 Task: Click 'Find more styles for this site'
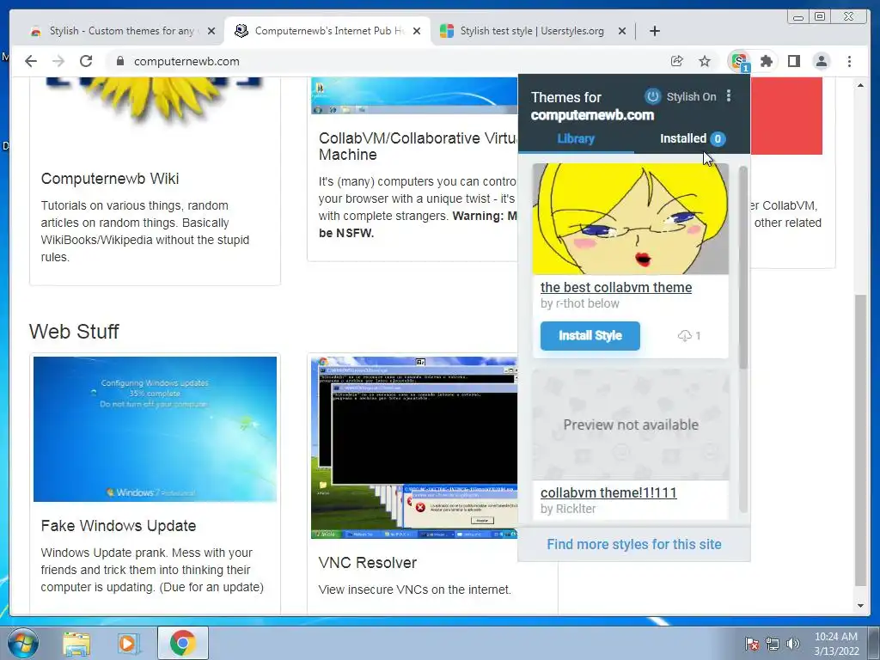(634, 544)
